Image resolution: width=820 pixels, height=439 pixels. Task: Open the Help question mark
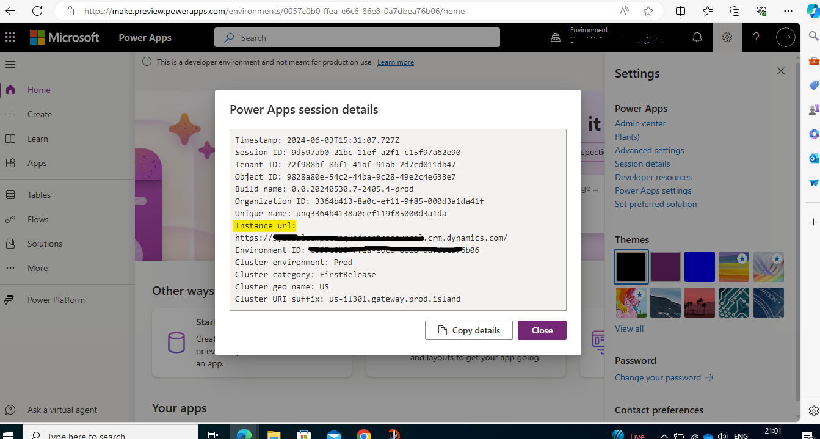pyautogui.click(x=756, y=37)
